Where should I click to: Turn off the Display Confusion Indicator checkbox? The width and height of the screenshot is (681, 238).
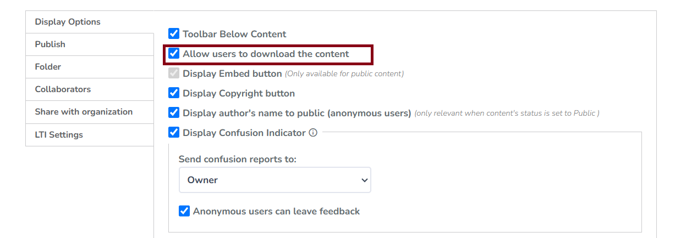(174, 132)
